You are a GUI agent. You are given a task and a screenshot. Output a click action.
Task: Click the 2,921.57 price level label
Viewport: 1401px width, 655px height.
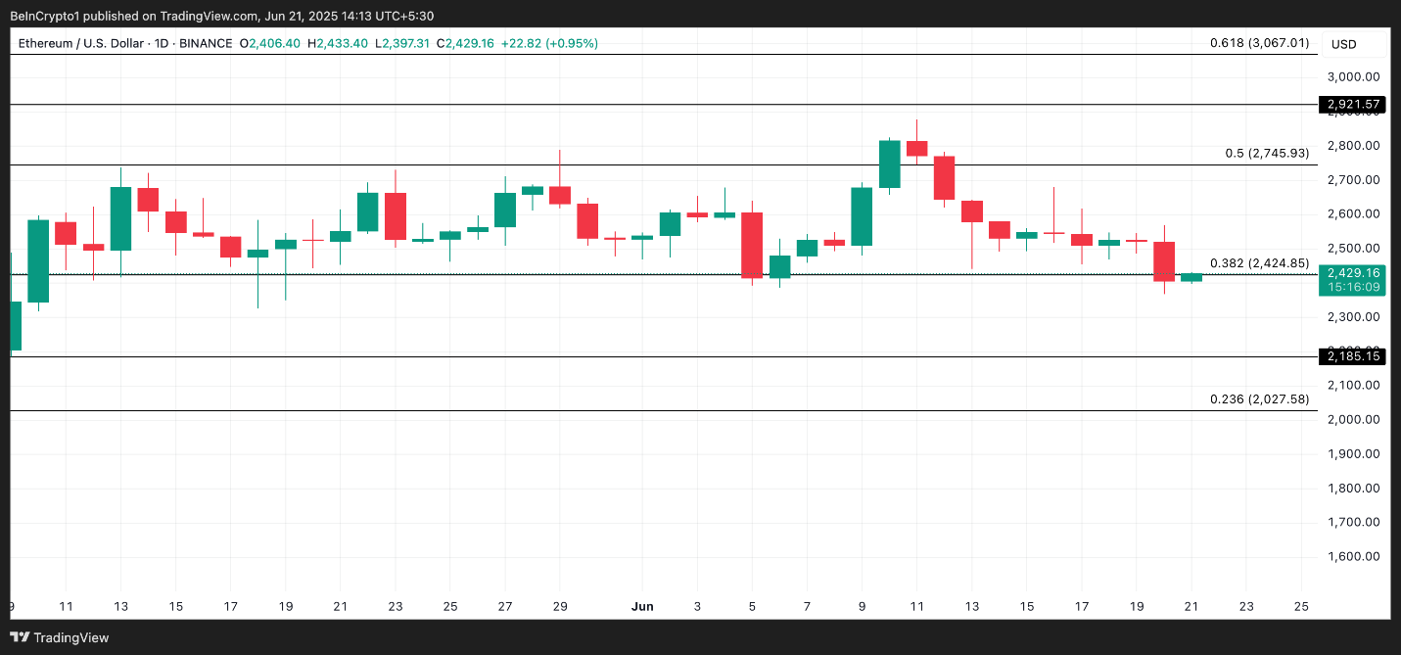(x=1355, y=103)
